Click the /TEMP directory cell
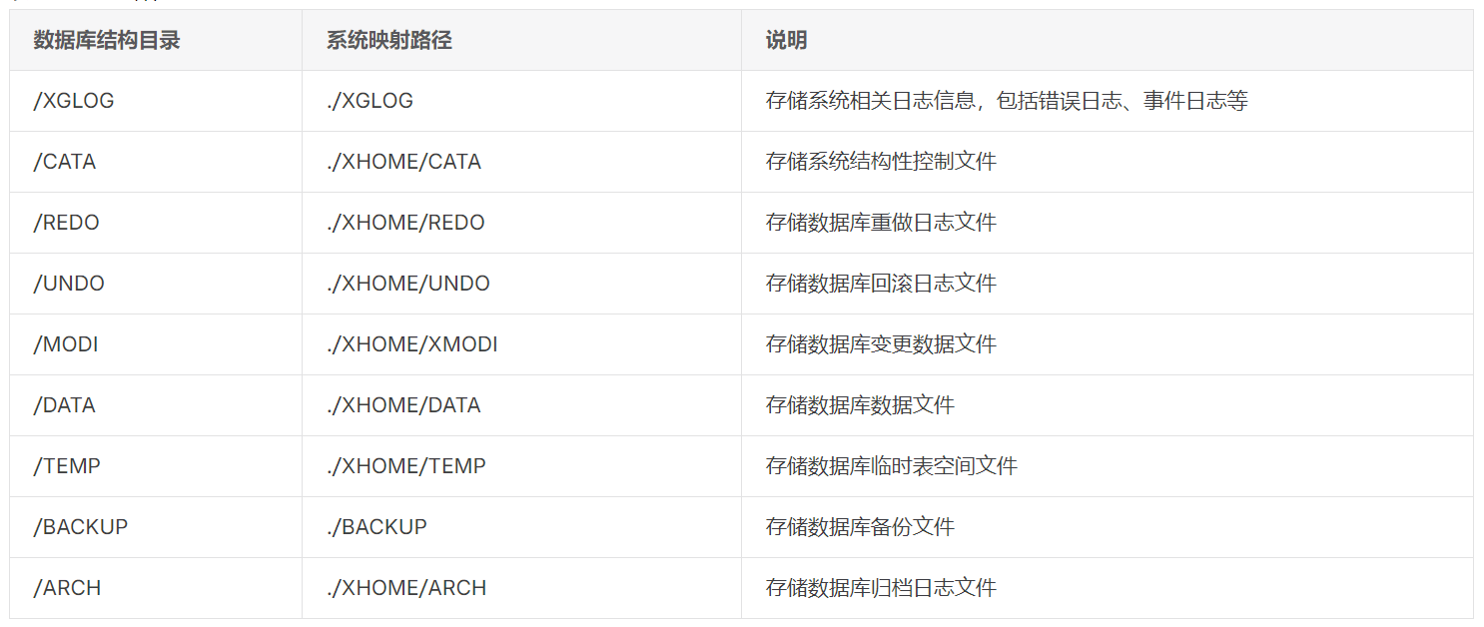Image resolution: width=1484 pixels, height=627 pixels. [67, 466]
